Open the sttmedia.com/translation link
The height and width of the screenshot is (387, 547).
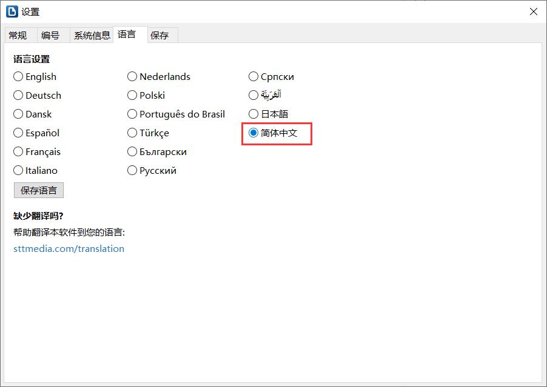pos(69,249)
